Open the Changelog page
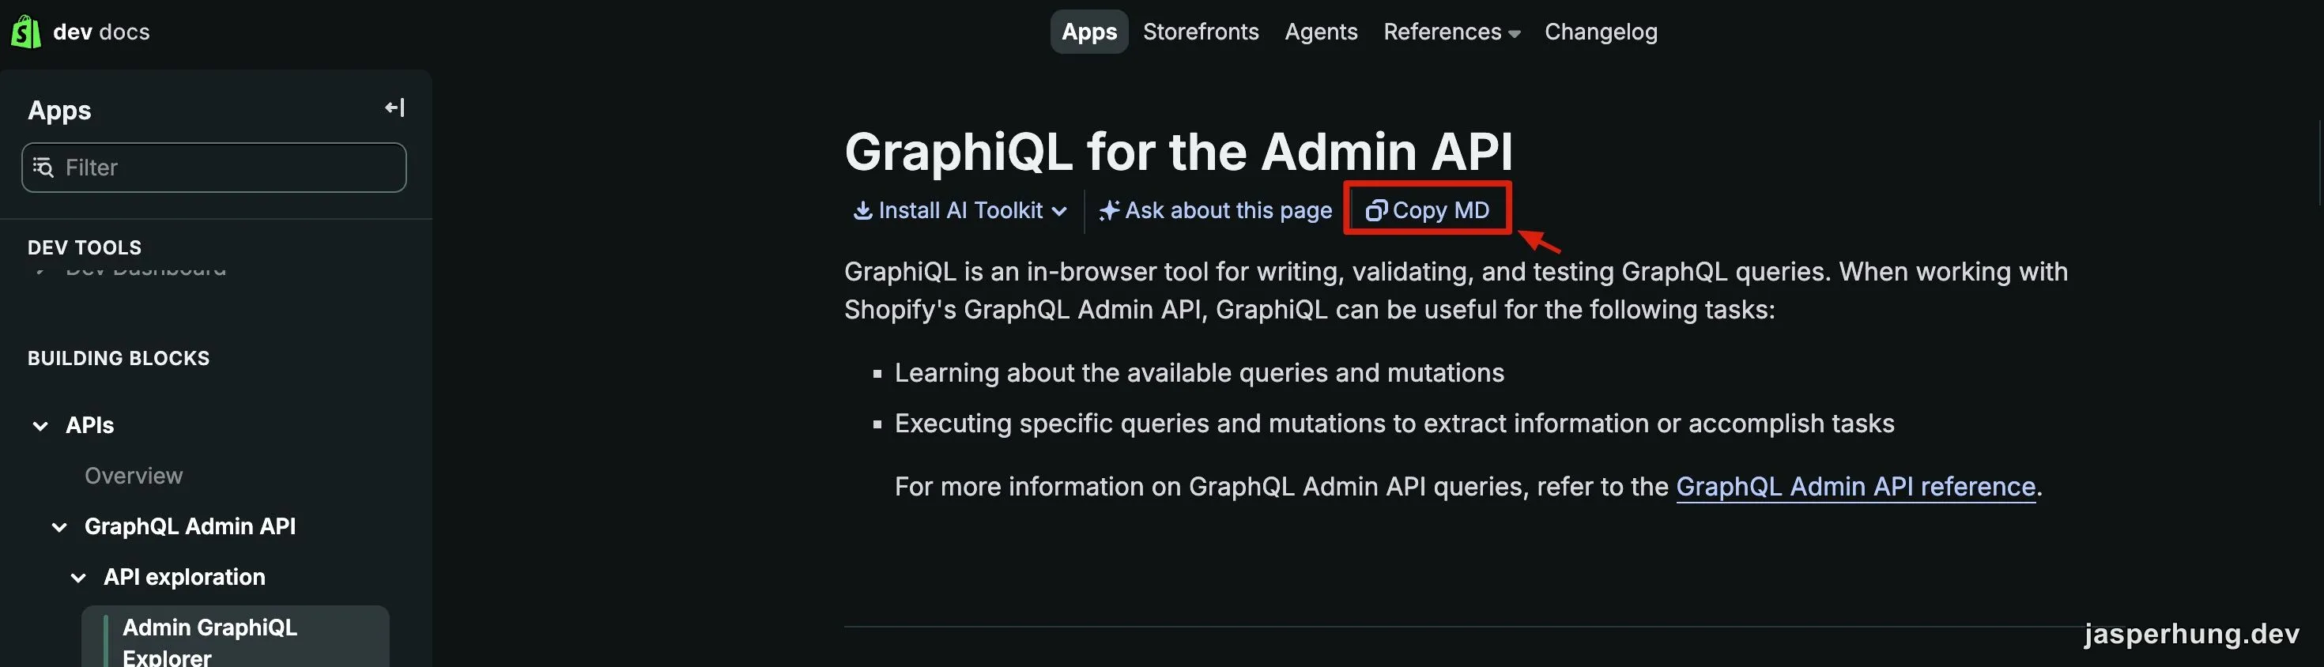Screen dimensions: 2324x667 click(x=1601, y=32)
